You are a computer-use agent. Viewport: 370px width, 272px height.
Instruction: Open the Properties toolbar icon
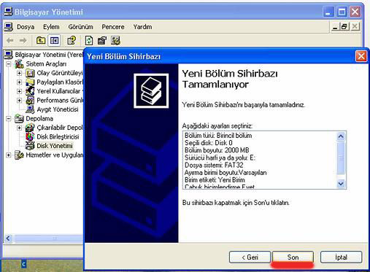point(102,40)
